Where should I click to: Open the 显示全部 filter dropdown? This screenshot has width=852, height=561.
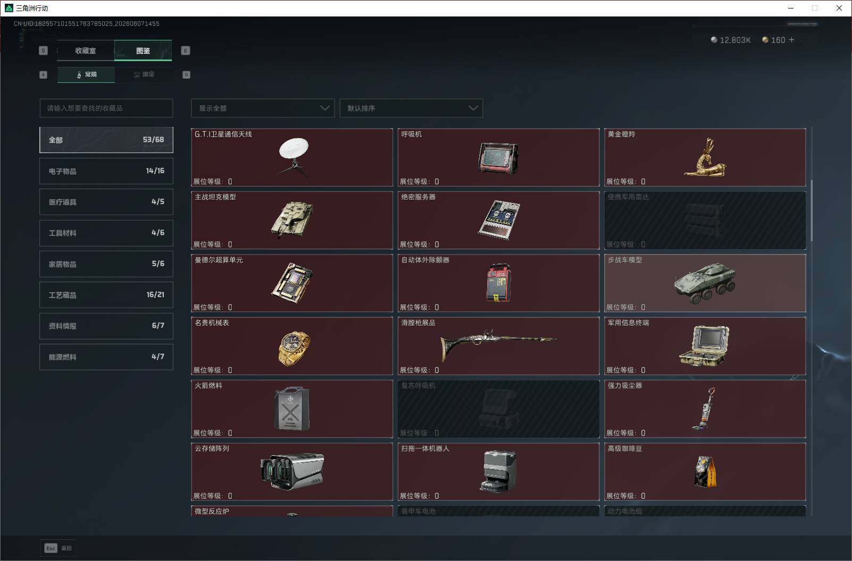(x=263, y=108)
